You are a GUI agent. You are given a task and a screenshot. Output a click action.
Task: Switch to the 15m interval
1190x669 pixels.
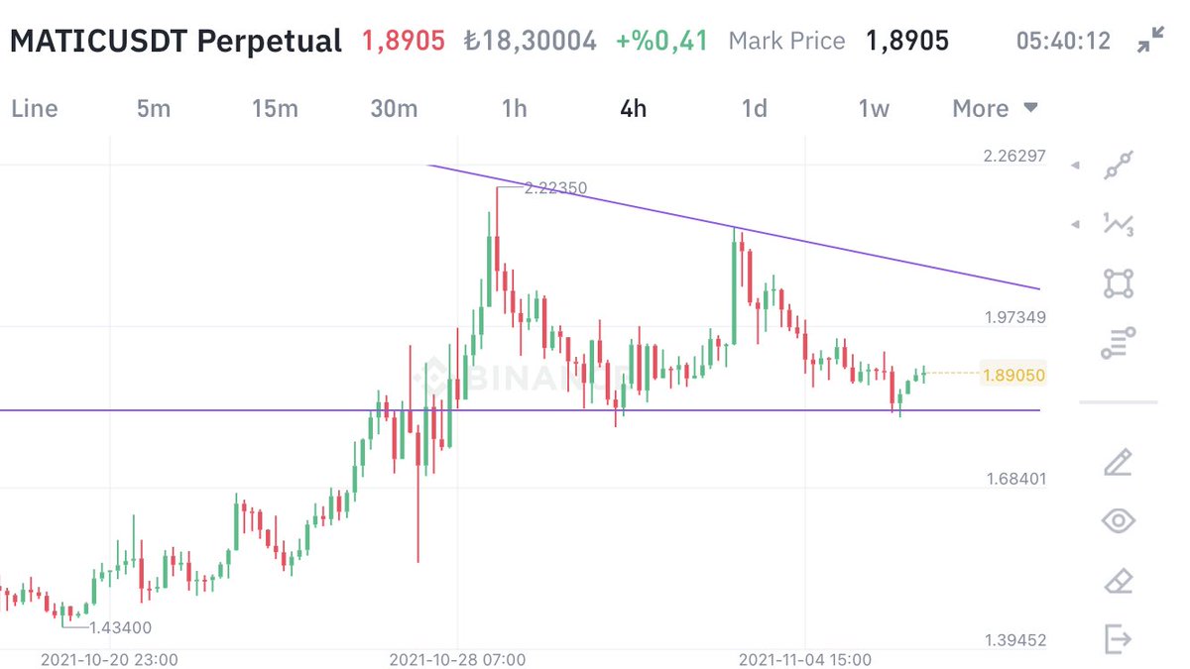pos(275,108)
